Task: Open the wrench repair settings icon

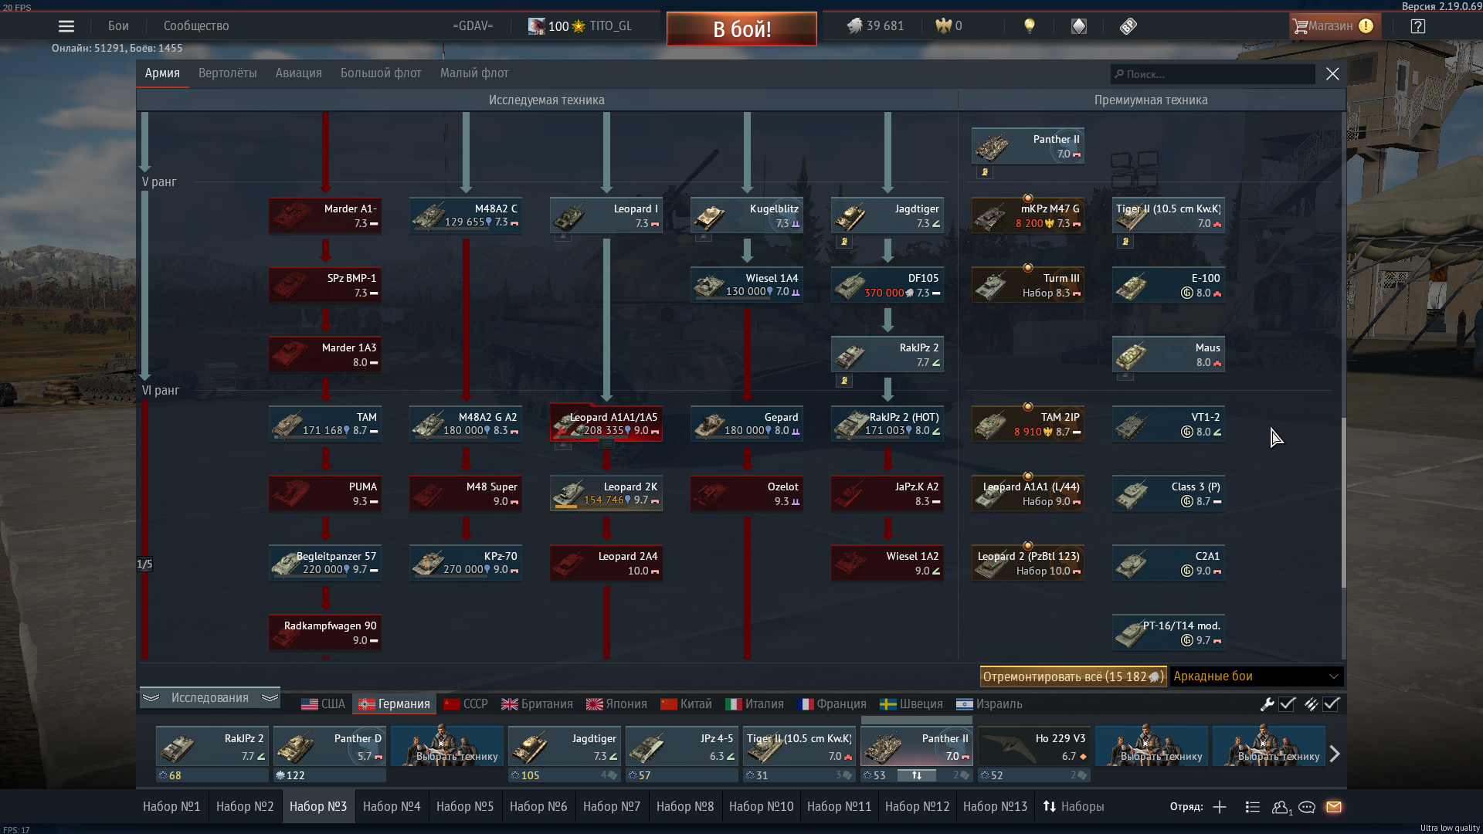Action: pos(1267,704)
